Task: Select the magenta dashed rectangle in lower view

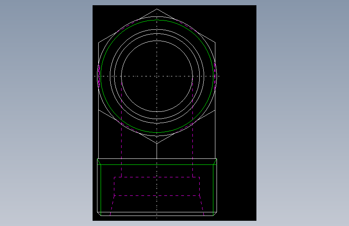Action: pos(157,187)
